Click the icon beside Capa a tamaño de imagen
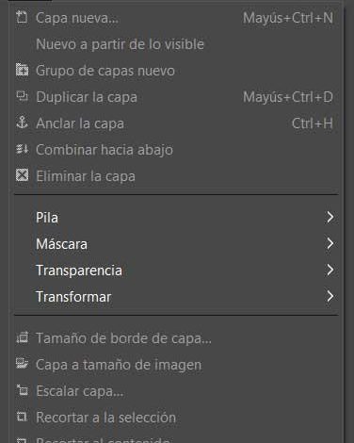Viewport: 354px width, 443px height. click(x=22, y=365)
